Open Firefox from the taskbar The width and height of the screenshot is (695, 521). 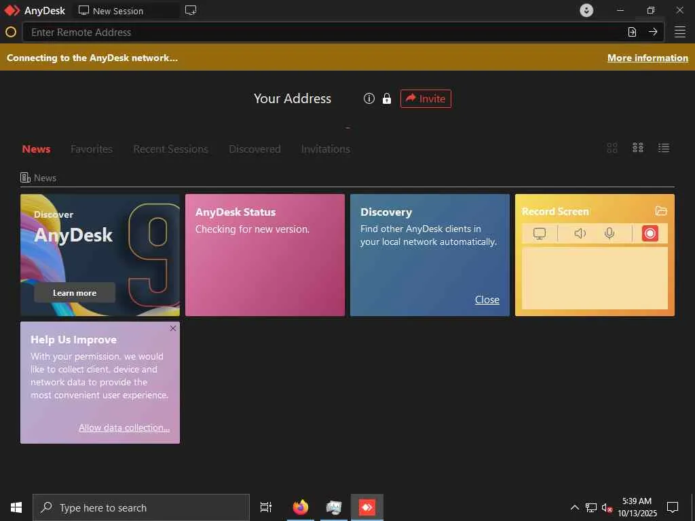click(x=301, y=507)
